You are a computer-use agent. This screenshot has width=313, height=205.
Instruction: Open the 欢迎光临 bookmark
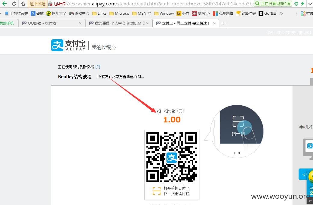coord(223,13)
